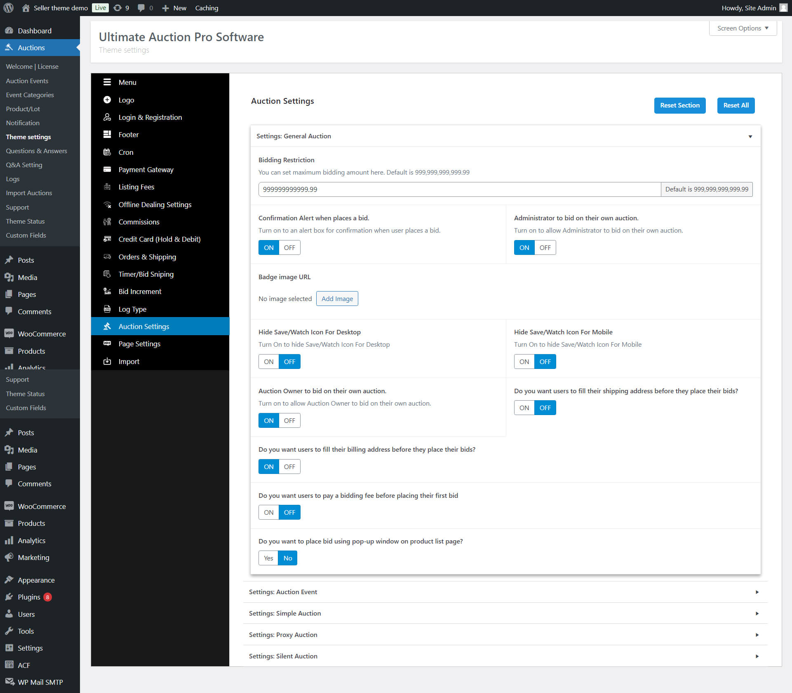Click the Bidding Restriction amount field

coord(460,189)
